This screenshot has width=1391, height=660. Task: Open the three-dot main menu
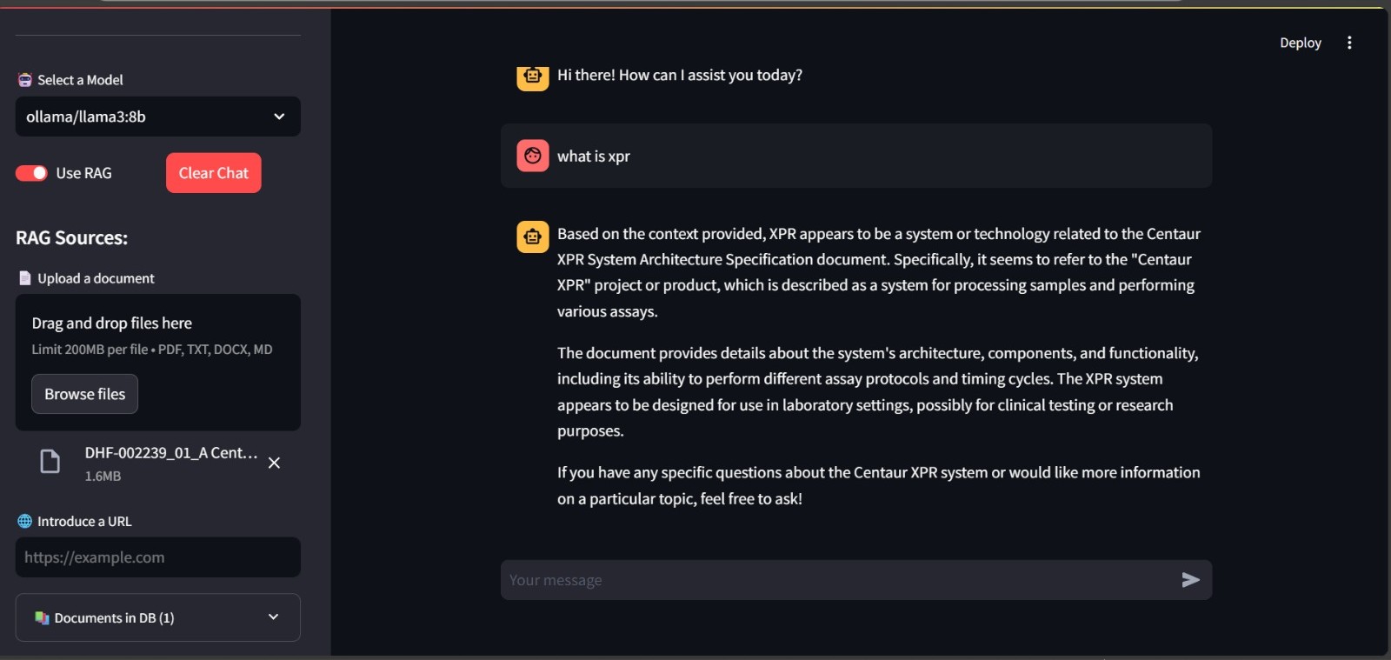(1349, 43)
